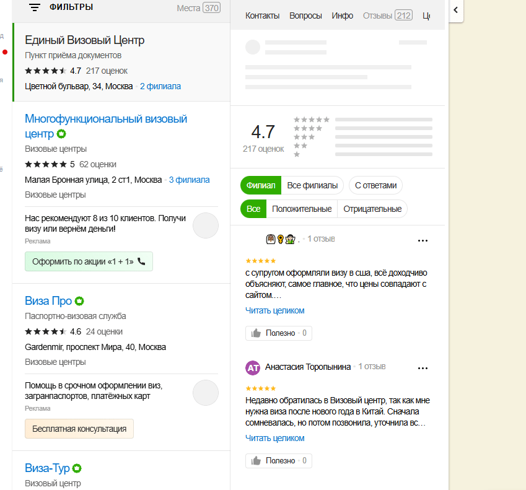Viewport: 526px width, 490px height.
Task: Toggle the С ответами filter
Action: pyautogui.click(x=375, y=185)
